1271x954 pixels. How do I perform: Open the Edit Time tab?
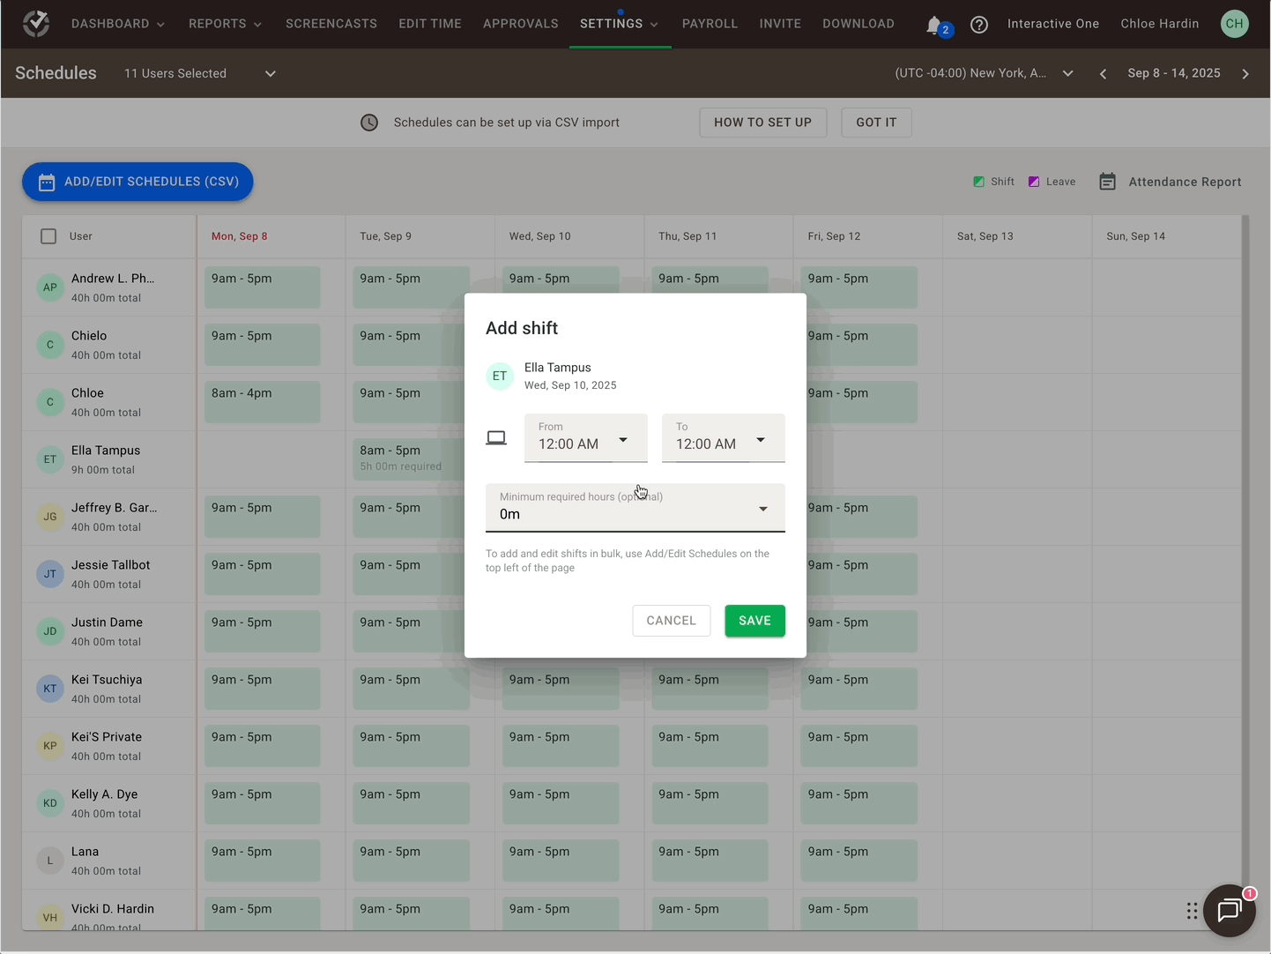430,24
